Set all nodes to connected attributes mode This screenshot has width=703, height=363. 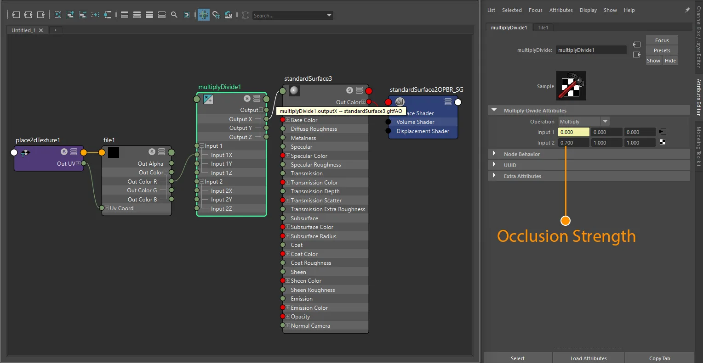137,15
